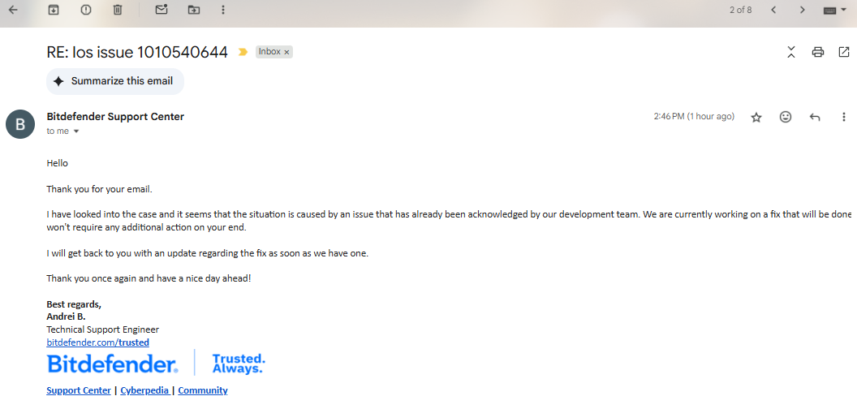Go to the newer email arrow
The image size is (857, 409).
coord(773,10)
